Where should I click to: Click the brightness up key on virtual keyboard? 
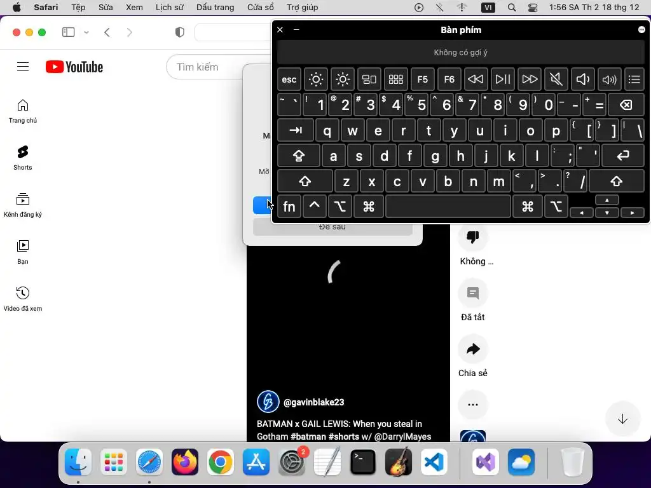343,79
